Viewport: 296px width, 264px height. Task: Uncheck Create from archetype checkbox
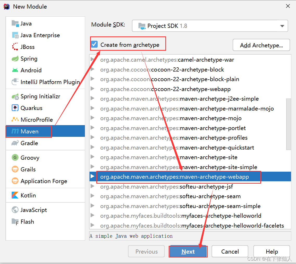point(94,44)
